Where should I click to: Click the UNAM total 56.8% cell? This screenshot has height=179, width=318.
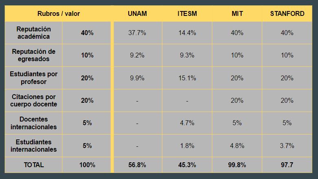coord(137,165)
